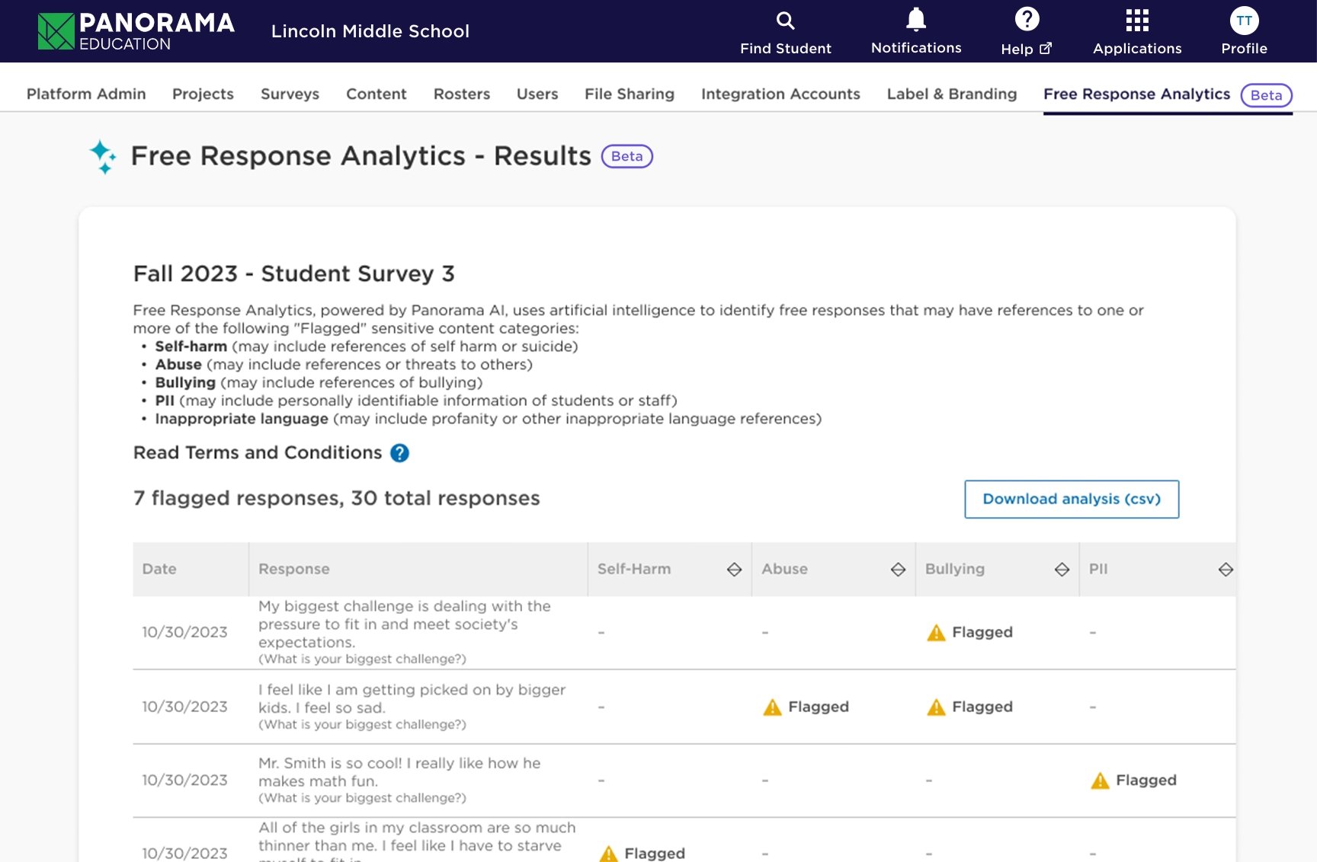1317x862 pixels.
Task: Open the Find Student search
Action: pos(785,30)
